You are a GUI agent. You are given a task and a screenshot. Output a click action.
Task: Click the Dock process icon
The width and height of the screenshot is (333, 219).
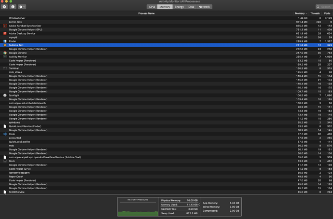5,161
